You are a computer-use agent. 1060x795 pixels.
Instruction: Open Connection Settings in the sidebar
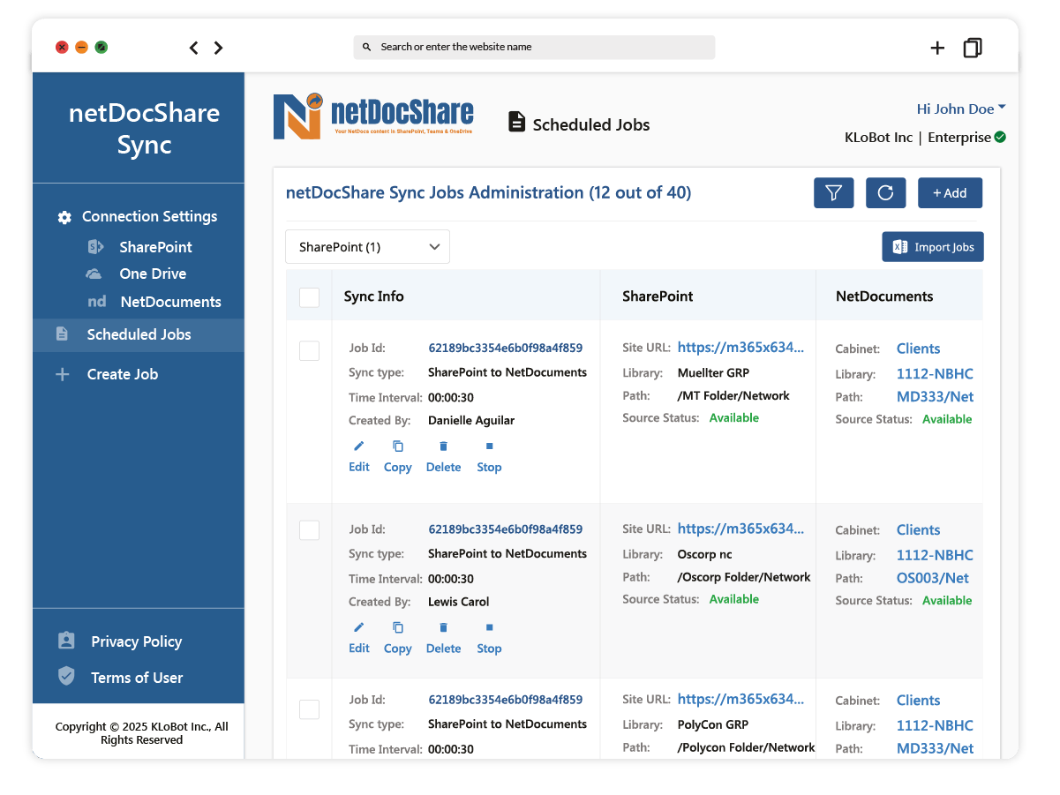tap(138, 216)
